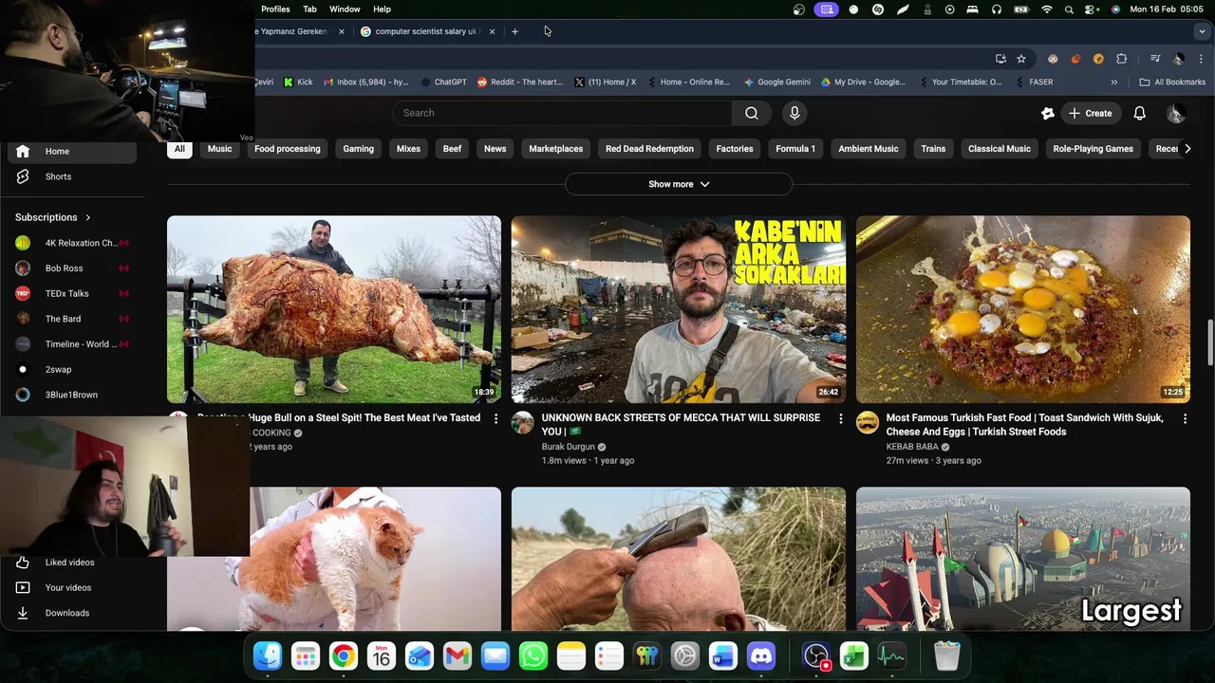Open the All Bookmarks folder
The image size is (1215, 683).
[x=1172, y=83]
